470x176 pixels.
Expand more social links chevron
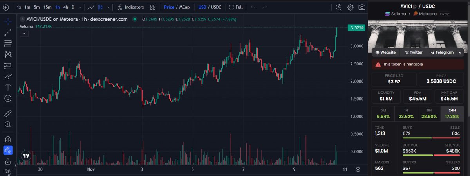(460, 52)
